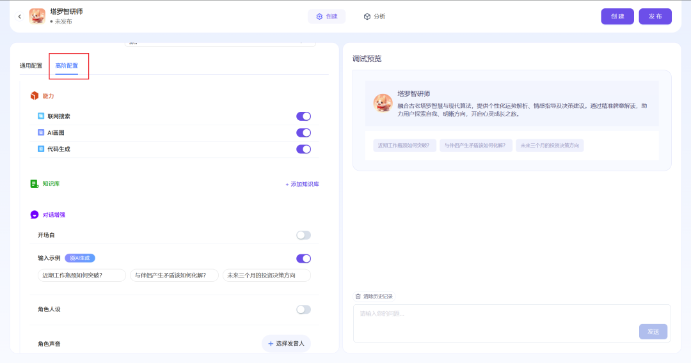Click the AI生成 badge next to 输入示例
691x363 pixels.
tap(80, 258)
